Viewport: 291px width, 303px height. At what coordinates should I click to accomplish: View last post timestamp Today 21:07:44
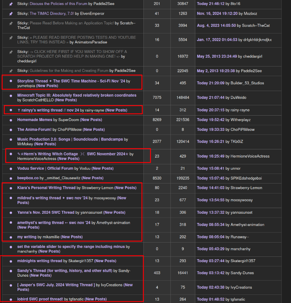click(211, 97)
